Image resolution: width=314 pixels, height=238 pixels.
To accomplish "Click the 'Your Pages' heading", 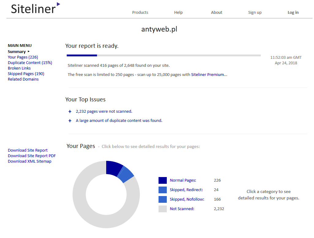I will tap(81, 146).
